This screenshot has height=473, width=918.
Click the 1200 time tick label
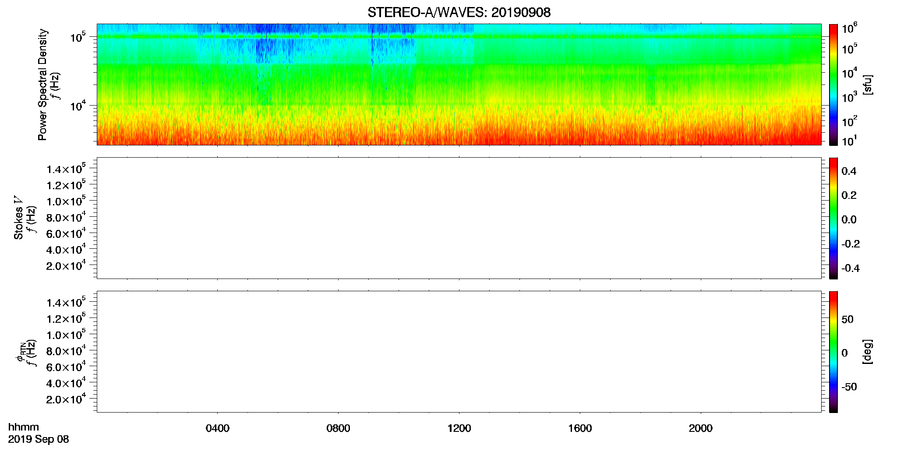459,428
